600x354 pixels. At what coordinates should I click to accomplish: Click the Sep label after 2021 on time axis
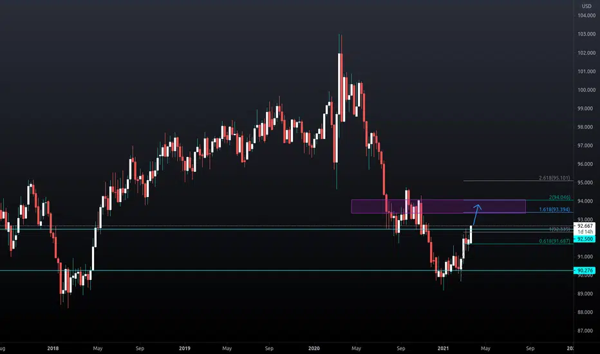[530, 348]
